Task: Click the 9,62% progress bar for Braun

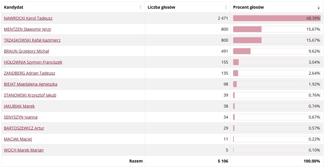Action: tap(277, 51)
